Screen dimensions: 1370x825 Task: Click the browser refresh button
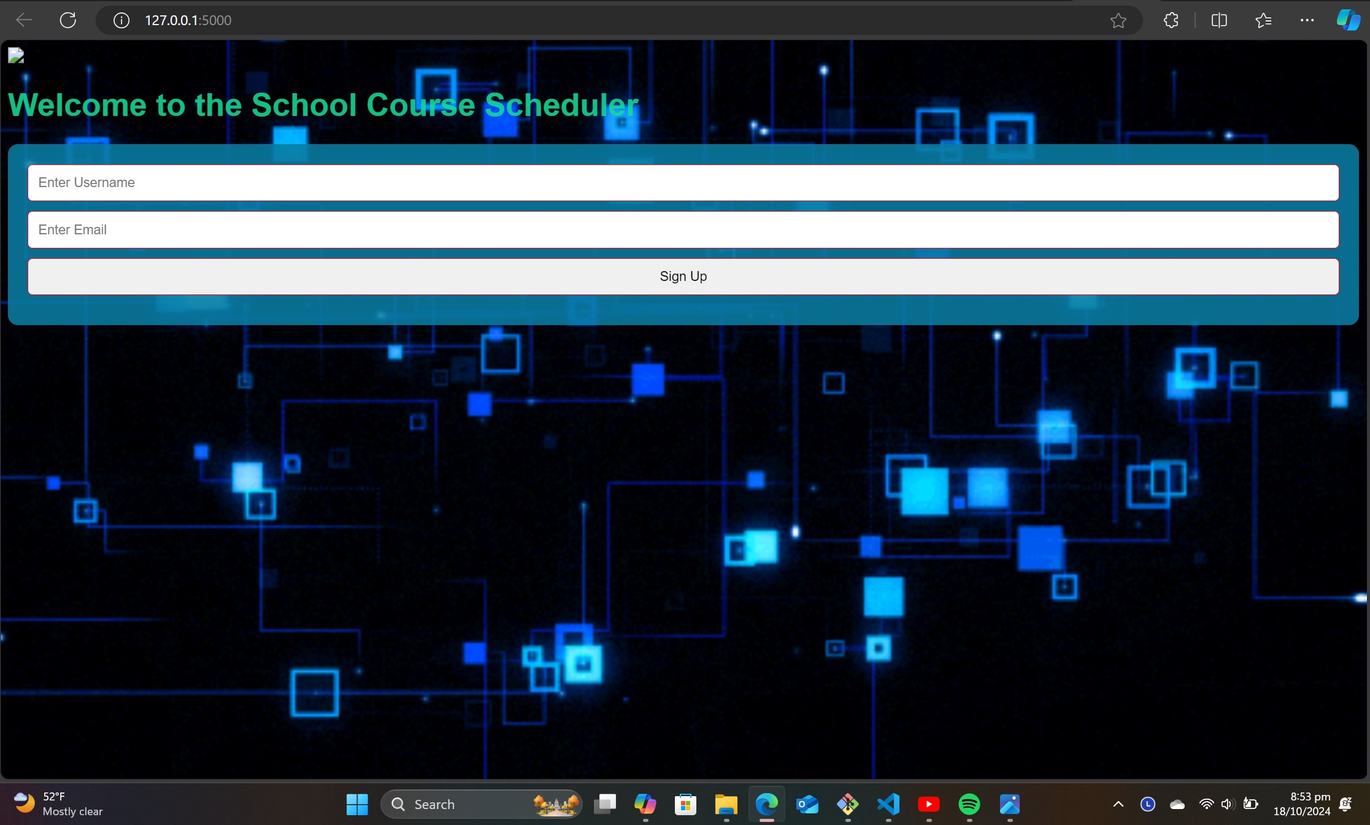(68, 20)
